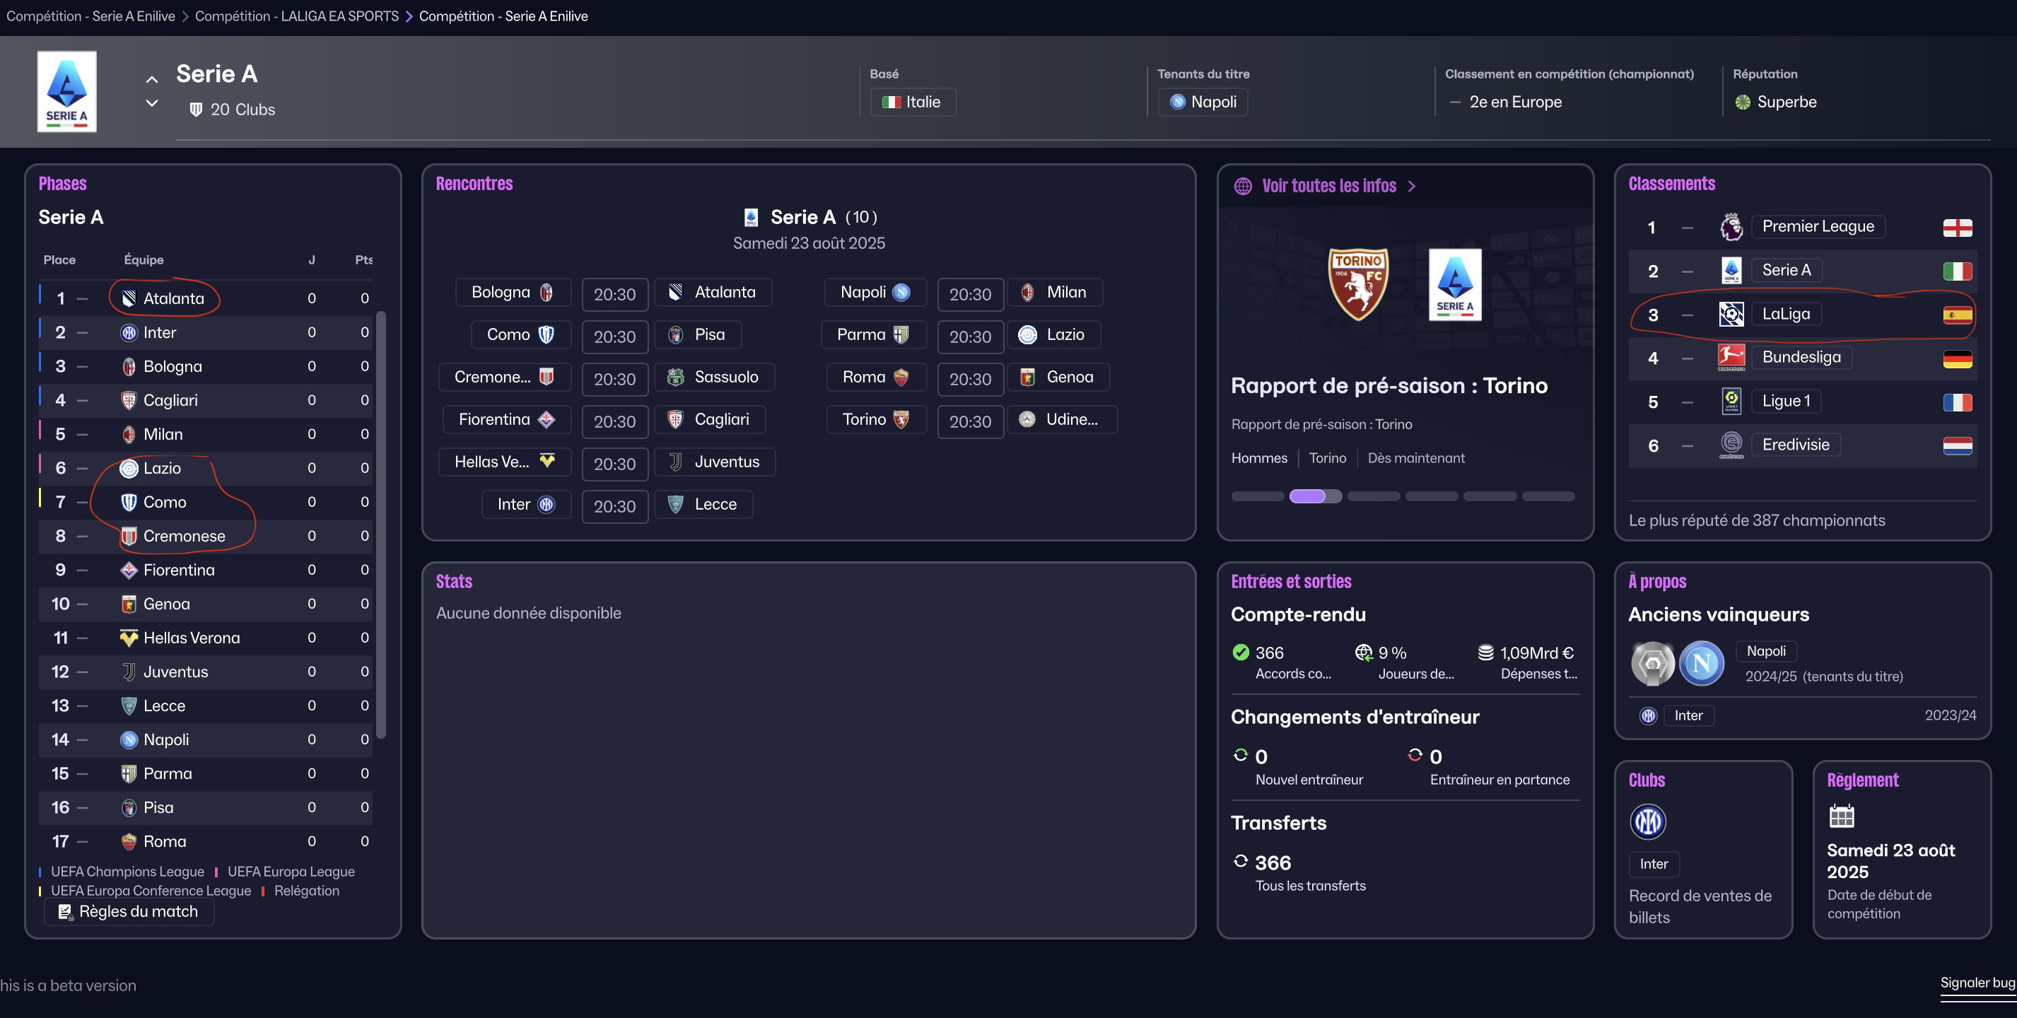
Task: Open first Serie A Enilive breadcrumb
Action: (x=90, y=16)
